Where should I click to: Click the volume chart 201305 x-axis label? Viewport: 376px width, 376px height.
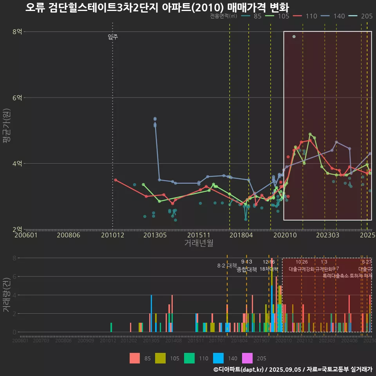coord(151,340)
